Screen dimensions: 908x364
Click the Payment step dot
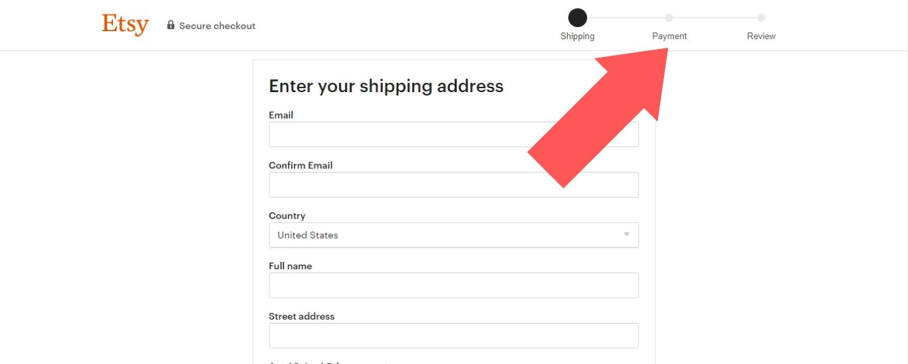[x=669, y=18]
